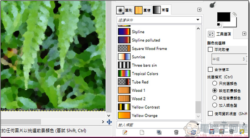Click the Tool Options panel scroll-right arrow
The height and width of the screenshot is (138, 250).
pos(244,124)
